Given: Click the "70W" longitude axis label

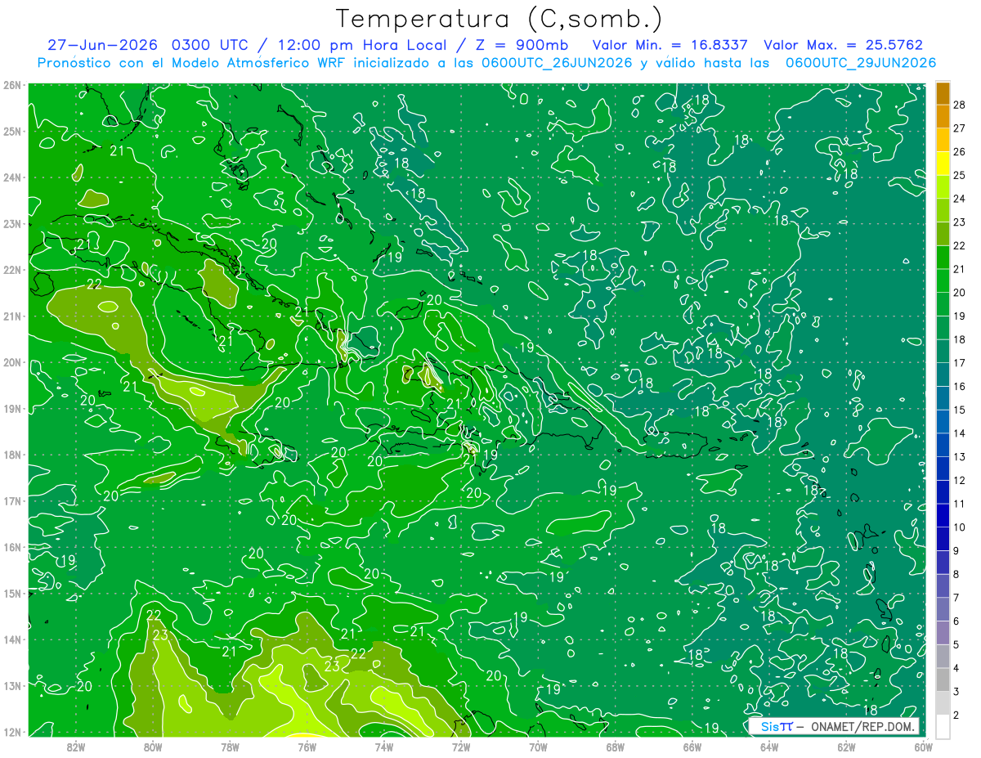Looking at the screenshot, I should (x=538, y=747).
